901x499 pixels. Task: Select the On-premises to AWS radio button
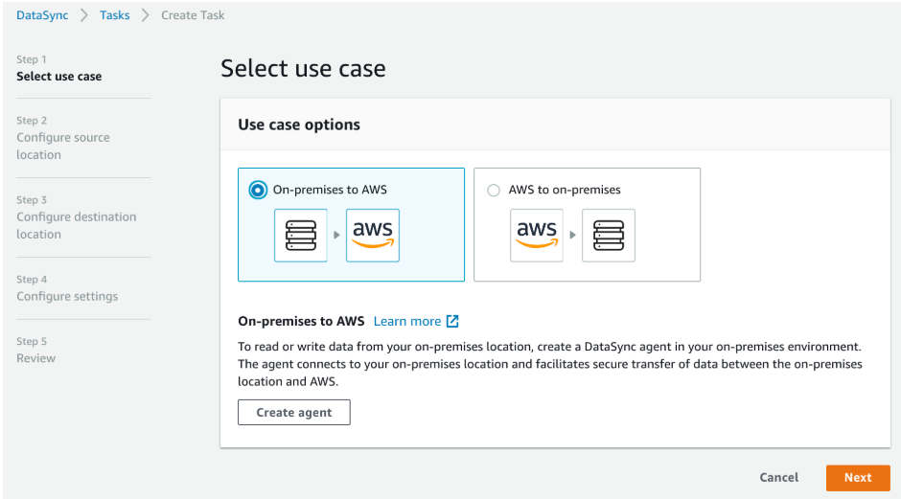(258, 190)
